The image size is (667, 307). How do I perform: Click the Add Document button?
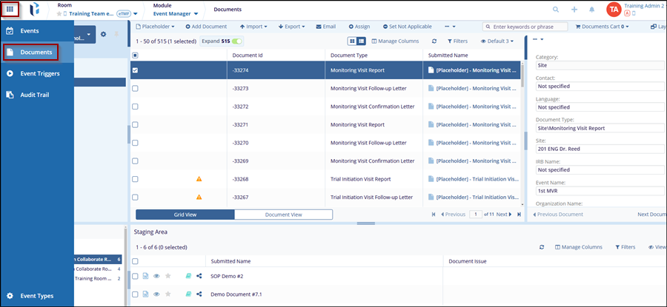click(x=205, y=27)
